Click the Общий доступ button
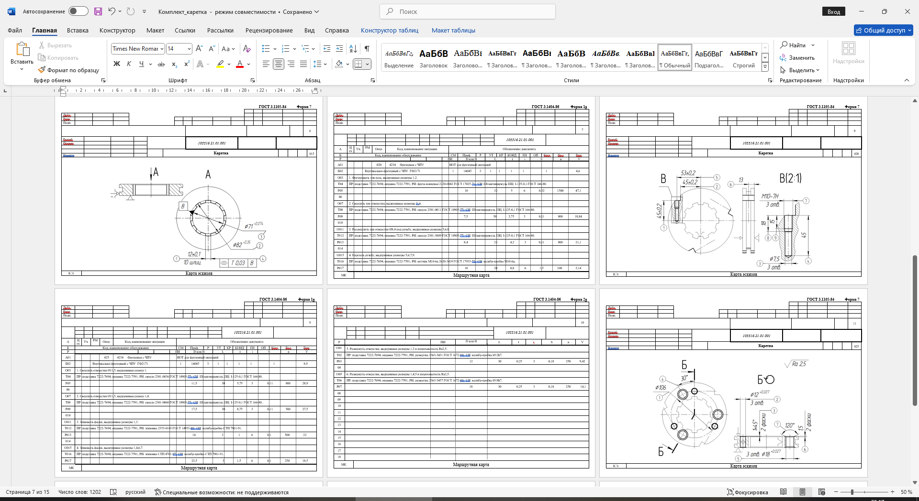 point(884,30)
